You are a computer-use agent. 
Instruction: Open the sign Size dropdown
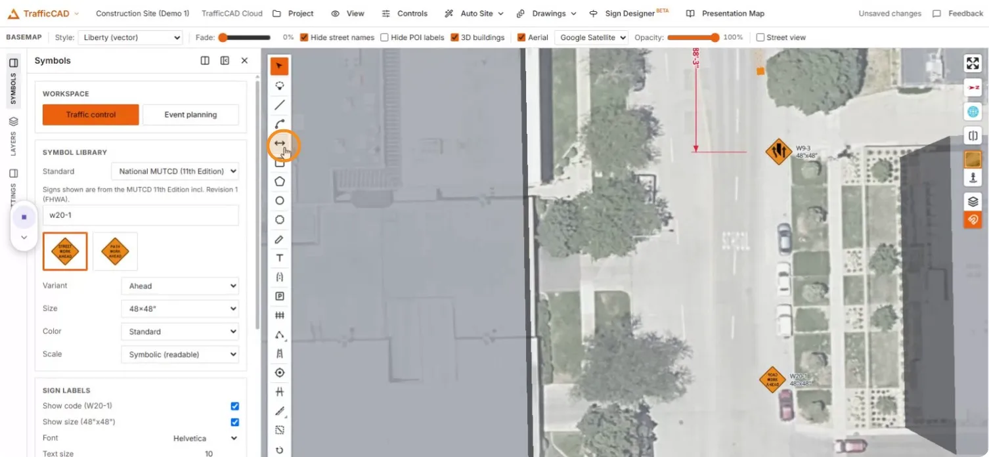click(180, 309)
